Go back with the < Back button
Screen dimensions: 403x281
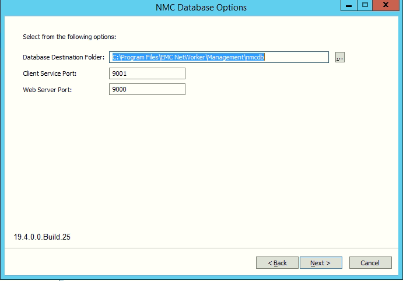[277, 263]
